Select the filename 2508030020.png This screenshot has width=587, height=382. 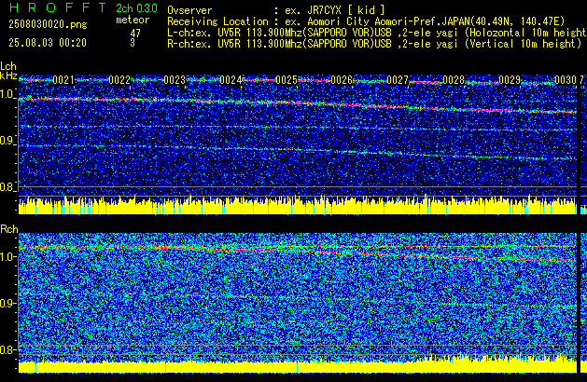click(48, 24)
